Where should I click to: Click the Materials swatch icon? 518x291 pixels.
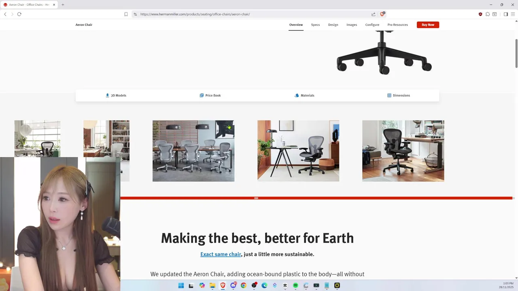tap(297, 95)
